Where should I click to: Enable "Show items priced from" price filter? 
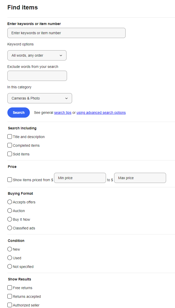coord(9,180)
